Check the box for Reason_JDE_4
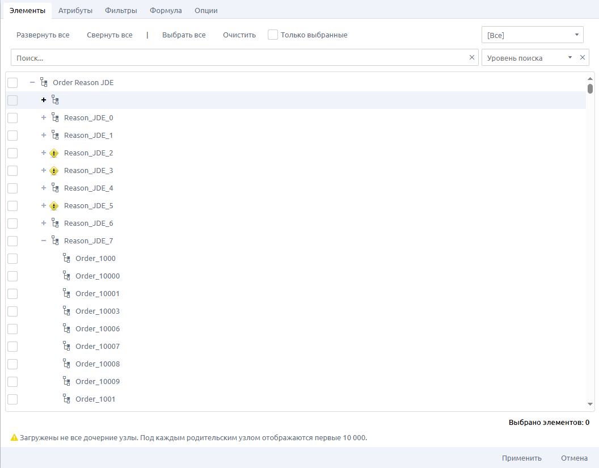 coord(12,188)
